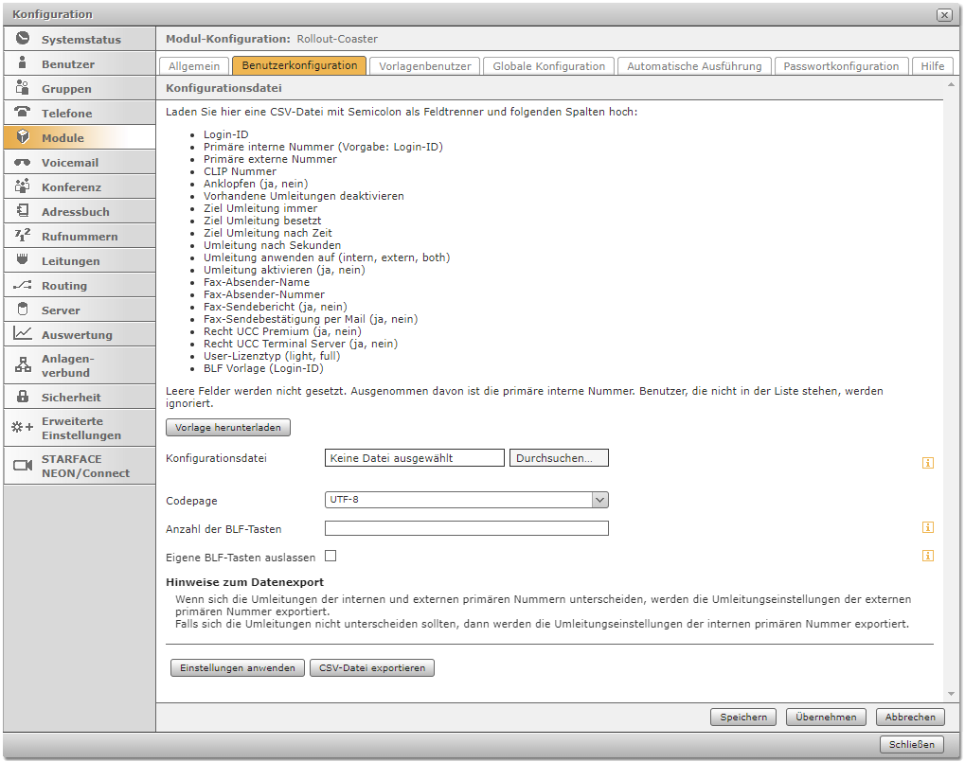
Task: Click CSV-Datei exportieren button
Action: tap(371, 668)
